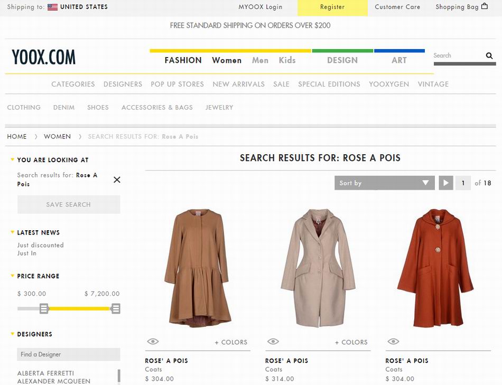The image size is (502, 385).
Task: Collapse the Designers section
Action: 13,334
